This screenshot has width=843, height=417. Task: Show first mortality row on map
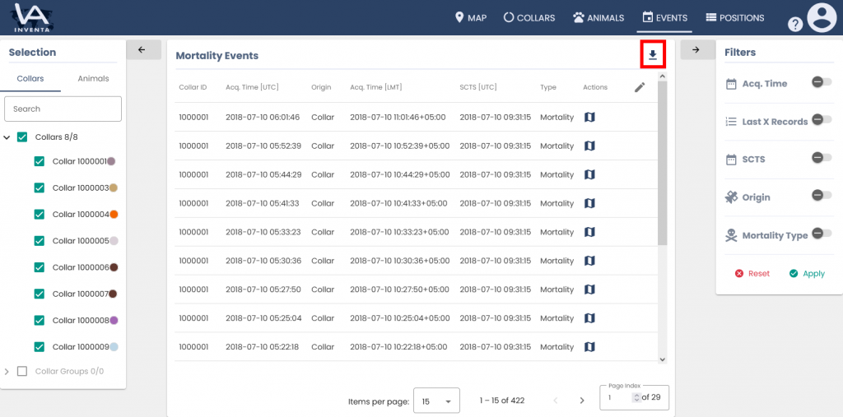coord(589,117)
